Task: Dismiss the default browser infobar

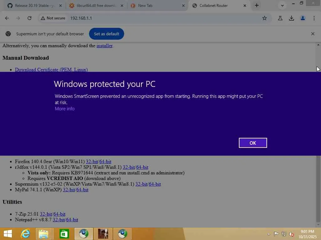Action: tap(313, 34)
